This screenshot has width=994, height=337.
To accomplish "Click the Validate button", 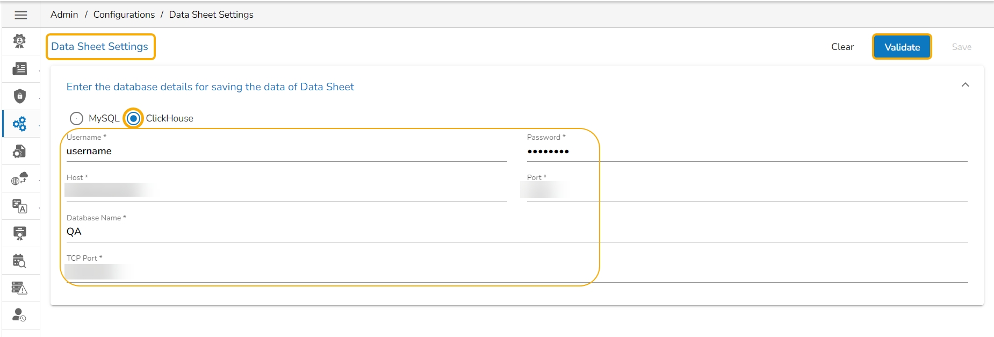I will point(902,47).
